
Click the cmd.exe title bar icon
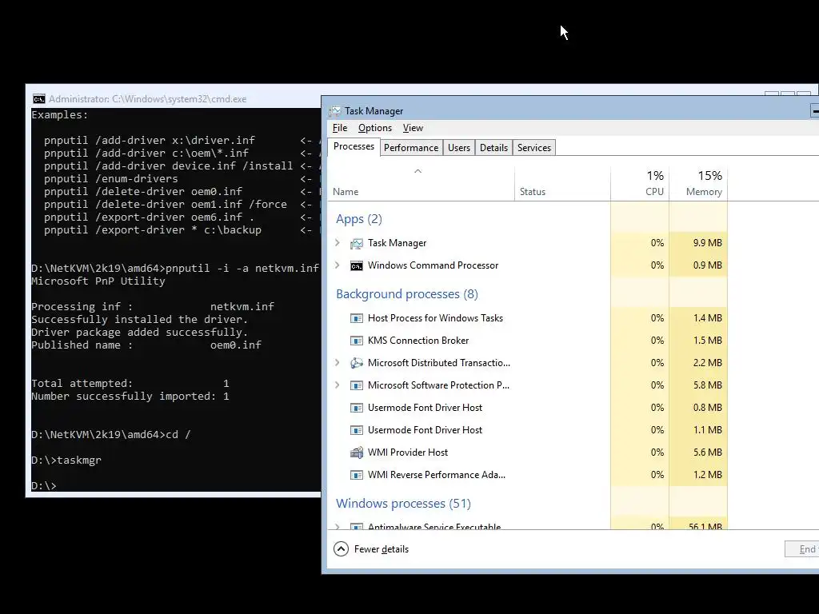click(38, 99)
